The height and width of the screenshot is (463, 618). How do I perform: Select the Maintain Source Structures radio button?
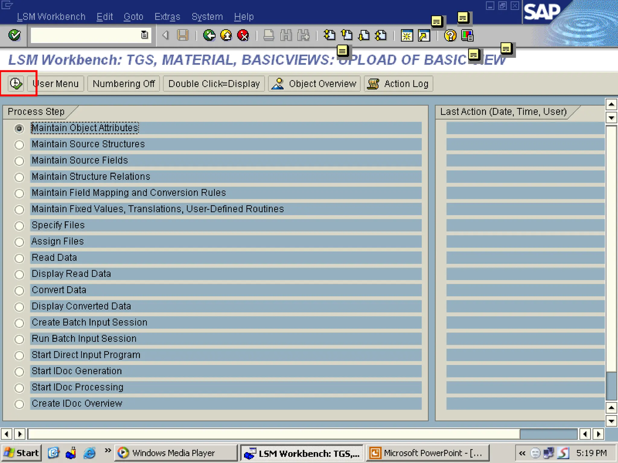[x=19, y=145]
